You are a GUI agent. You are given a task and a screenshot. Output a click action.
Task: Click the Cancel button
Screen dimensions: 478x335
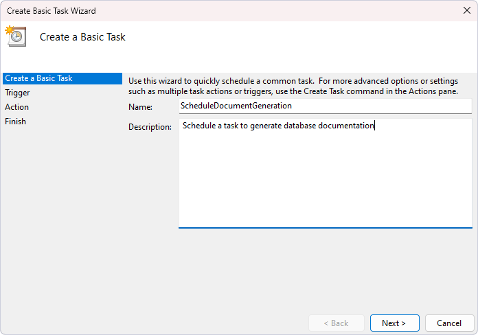point(449,323)
